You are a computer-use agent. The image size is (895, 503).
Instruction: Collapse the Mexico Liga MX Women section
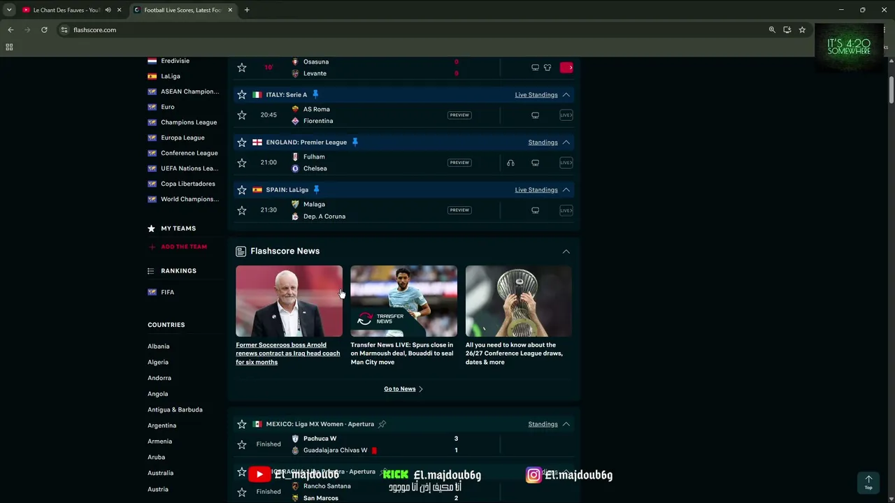(566, 424)
